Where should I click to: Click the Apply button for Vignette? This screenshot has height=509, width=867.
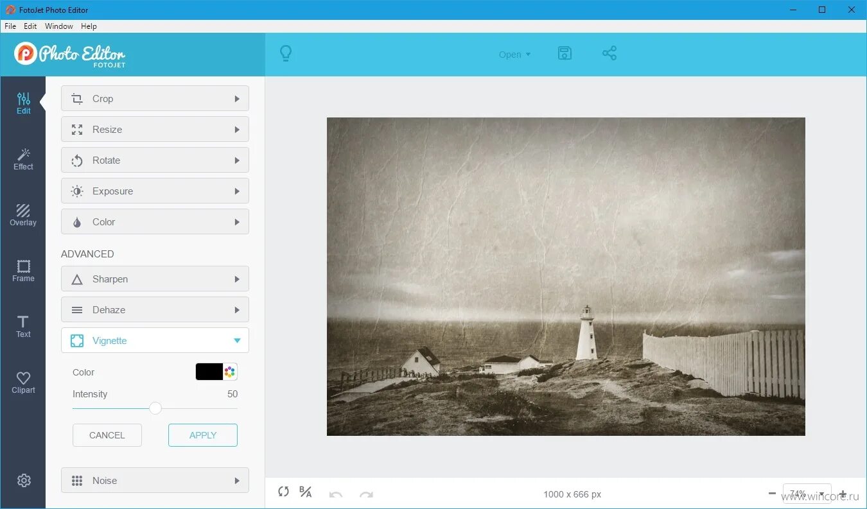(202, 435)
